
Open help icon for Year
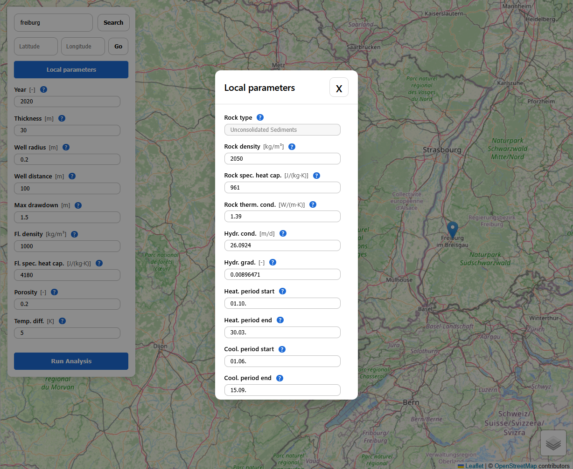pyautogui.click(x=44, y=89)
